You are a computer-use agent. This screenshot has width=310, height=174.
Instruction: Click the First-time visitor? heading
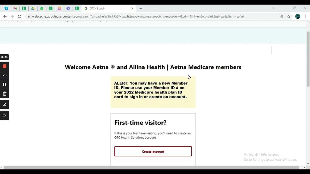pyautogui.click(x=140, y=123)
